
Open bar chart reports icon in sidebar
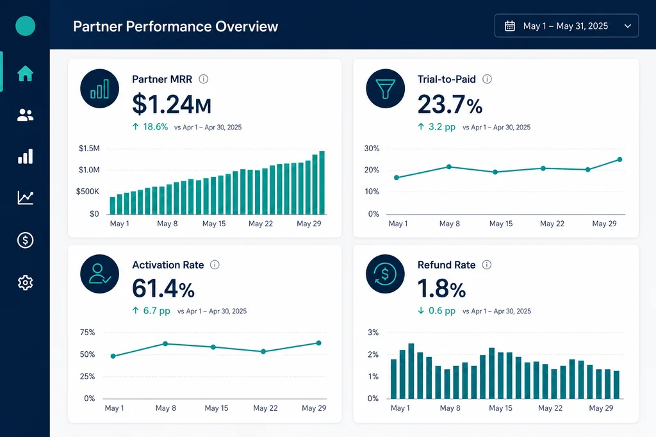25,156
